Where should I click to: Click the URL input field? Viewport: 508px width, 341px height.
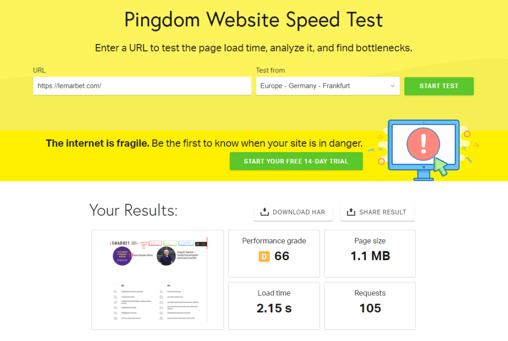click(142, 86)
